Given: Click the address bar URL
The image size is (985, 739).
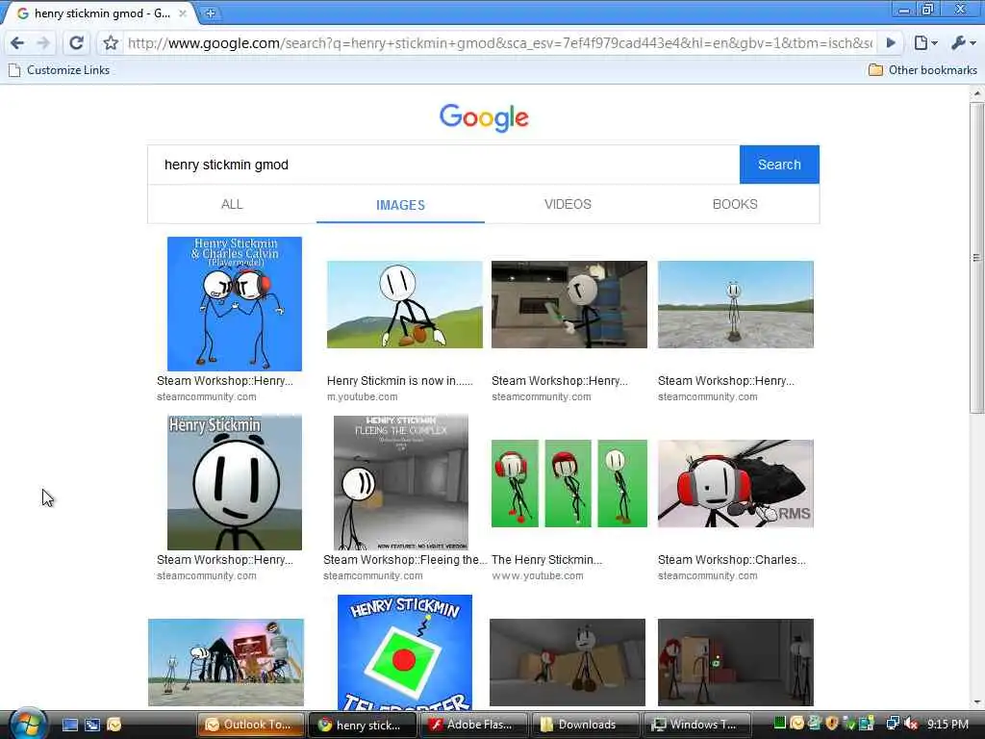Looking at the screenshot, I should coord(499,42).
